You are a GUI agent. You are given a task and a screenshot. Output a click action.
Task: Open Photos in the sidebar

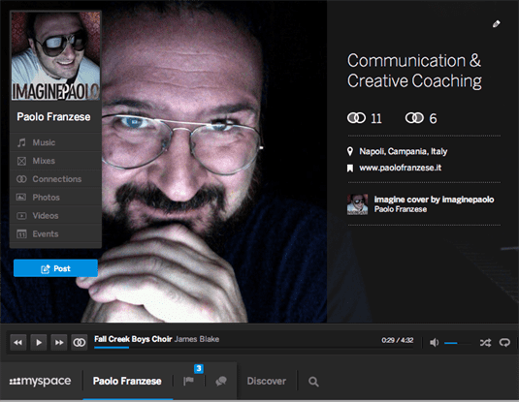tap(55, 198)
